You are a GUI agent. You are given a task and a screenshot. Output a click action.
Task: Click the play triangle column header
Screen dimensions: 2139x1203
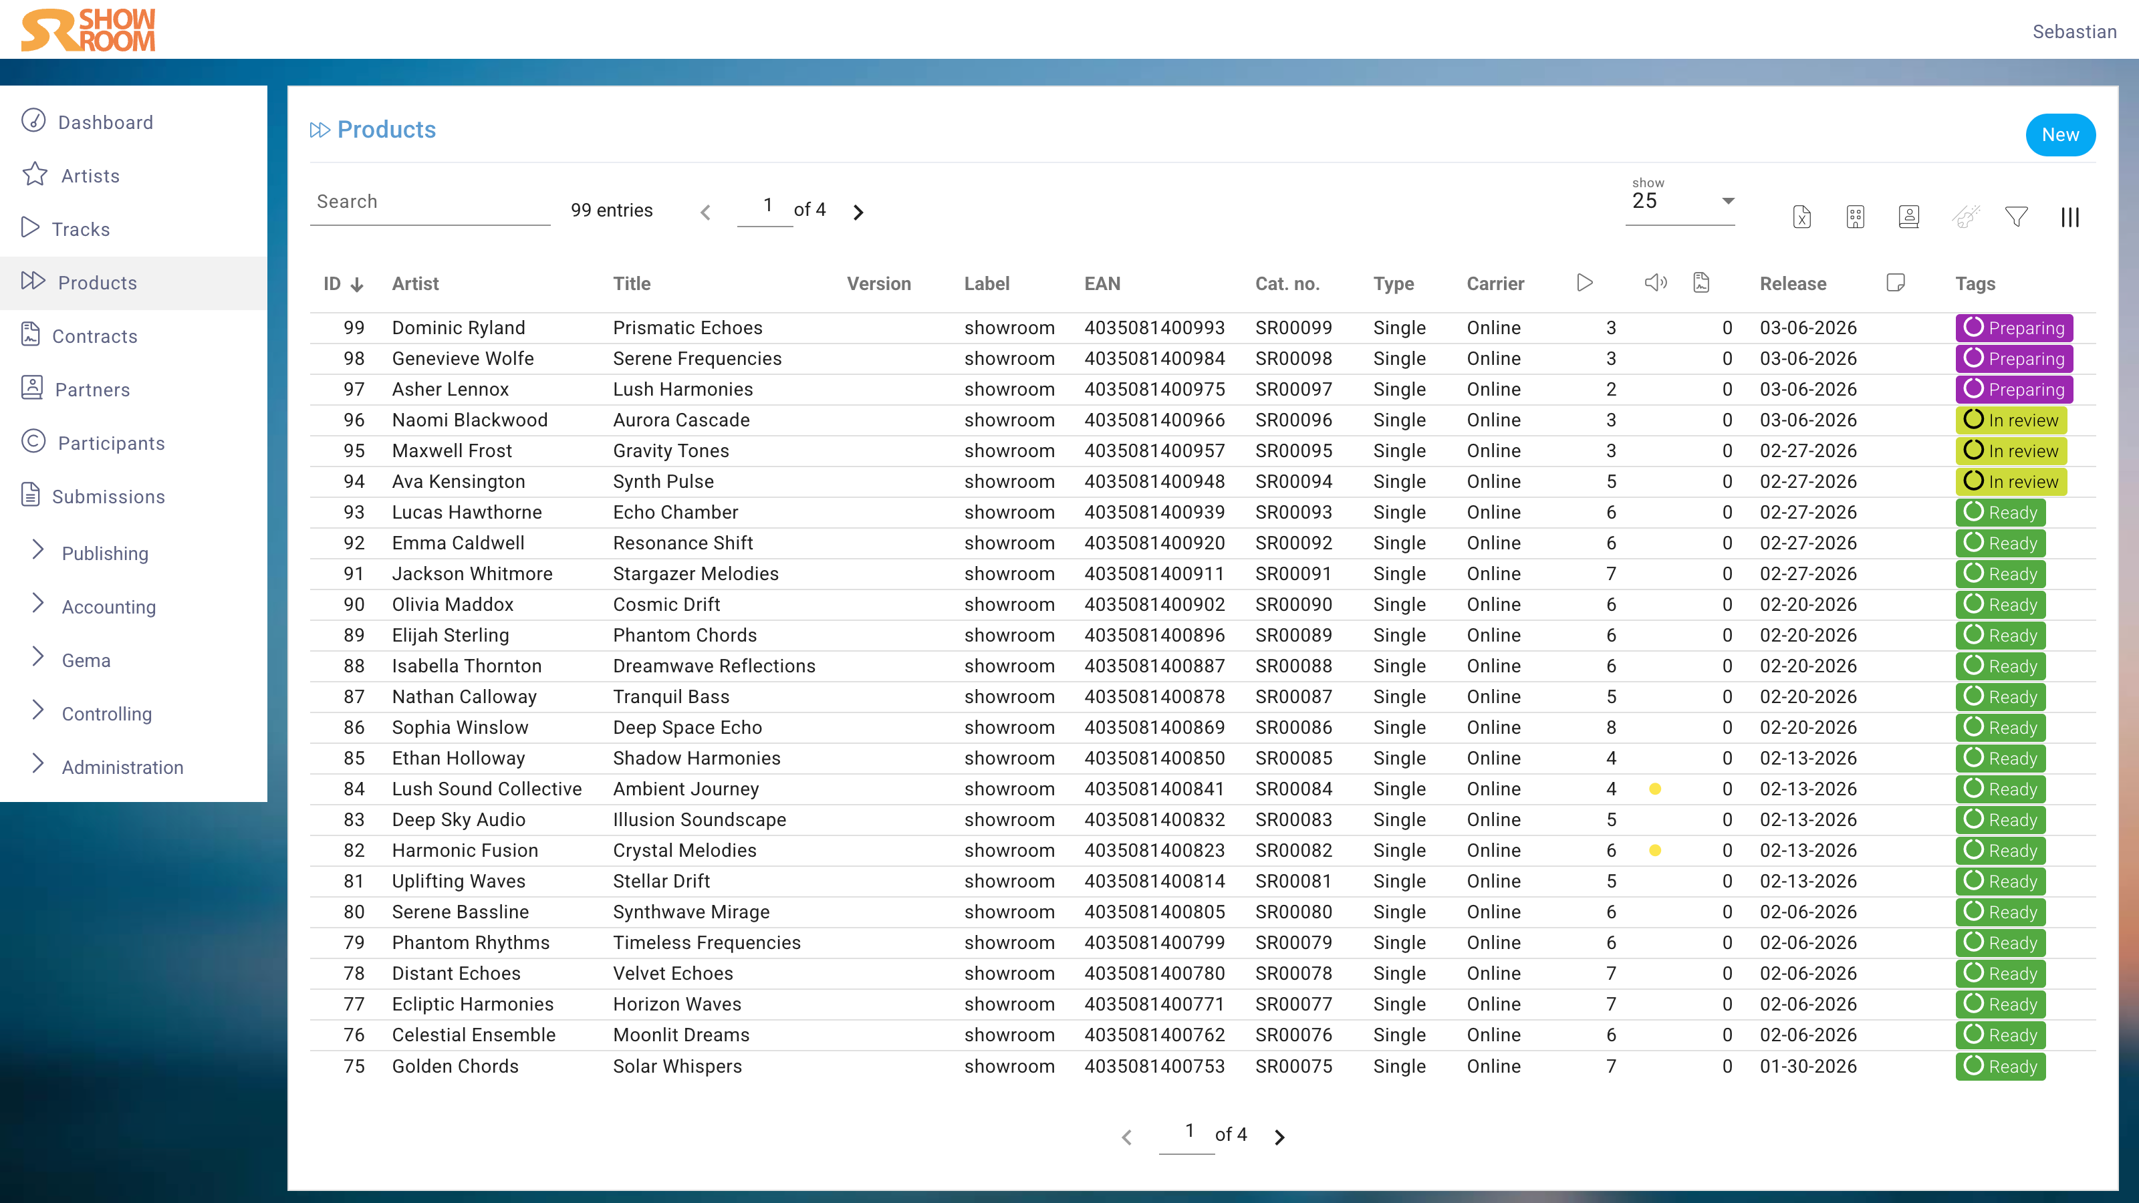coord(1584,283)
